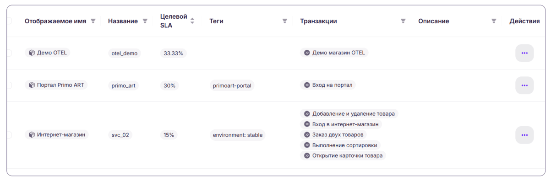Image resolution: width=551 pixels, height=181 pixels.
Task: Click transaction icon of Демо магазин OTEL
Action: 307,53
